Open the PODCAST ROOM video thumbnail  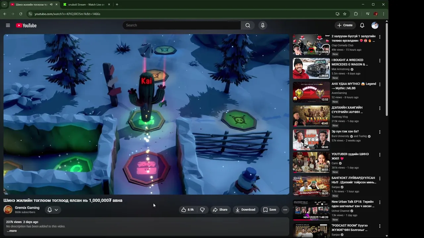click(311, 231)
